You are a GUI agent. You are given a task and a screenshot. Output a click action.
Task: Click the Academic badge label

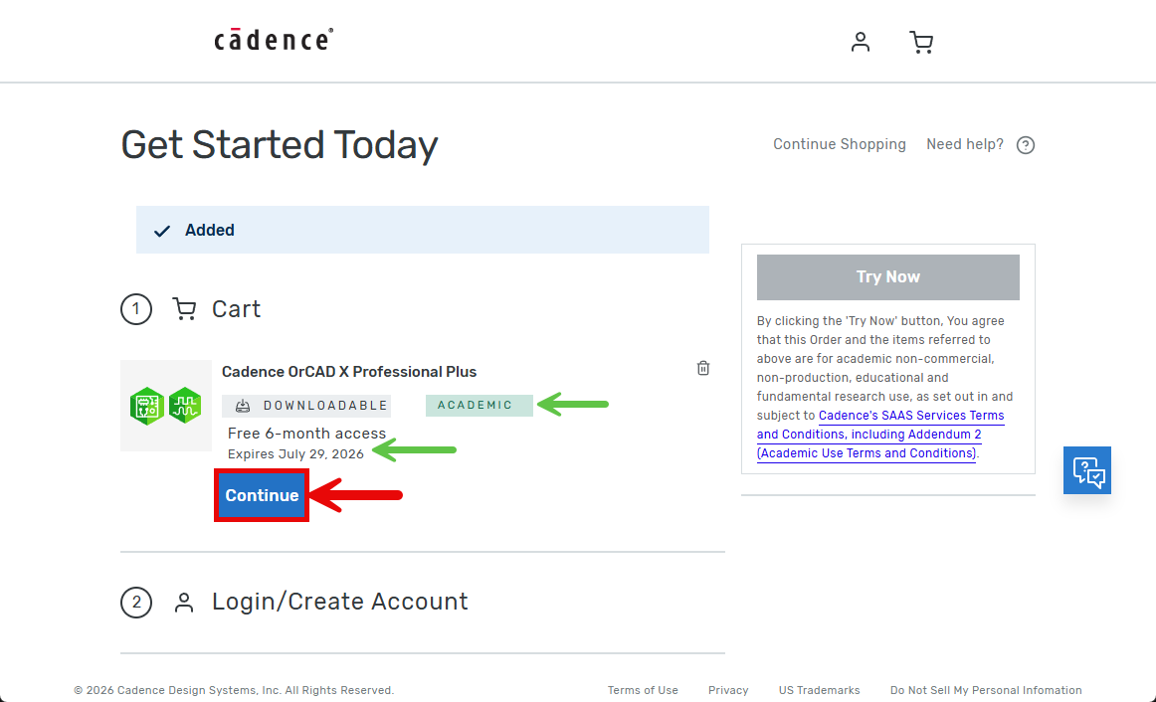click(476, 405)
